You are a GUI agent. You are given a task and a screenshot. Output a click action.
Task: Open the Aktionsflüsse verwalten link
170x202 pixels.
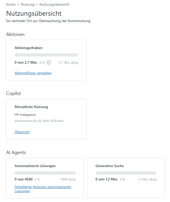33,73
